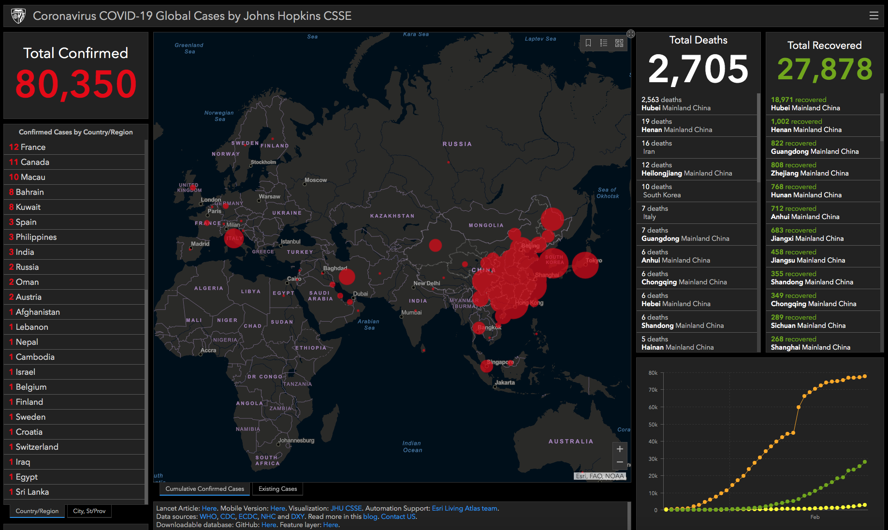Open the DXY data source link
The width and height of the screenshot is (888, 530).
(298, 516)
